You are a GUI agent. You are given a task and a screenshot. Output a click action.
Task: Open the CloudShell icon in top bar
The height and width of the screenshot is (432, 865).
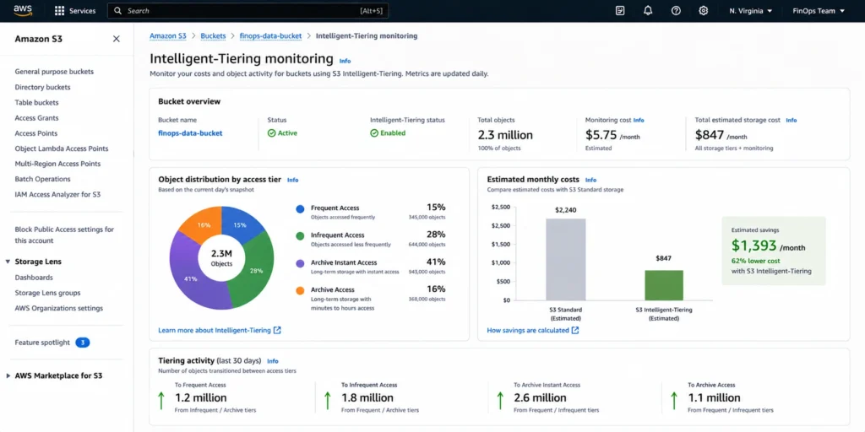click(x=620, y=11)
